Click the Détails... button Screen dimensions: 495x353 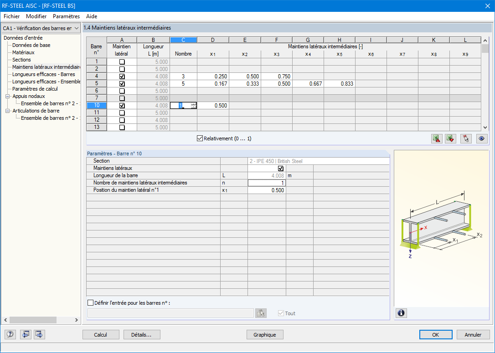tap(142, 335)
